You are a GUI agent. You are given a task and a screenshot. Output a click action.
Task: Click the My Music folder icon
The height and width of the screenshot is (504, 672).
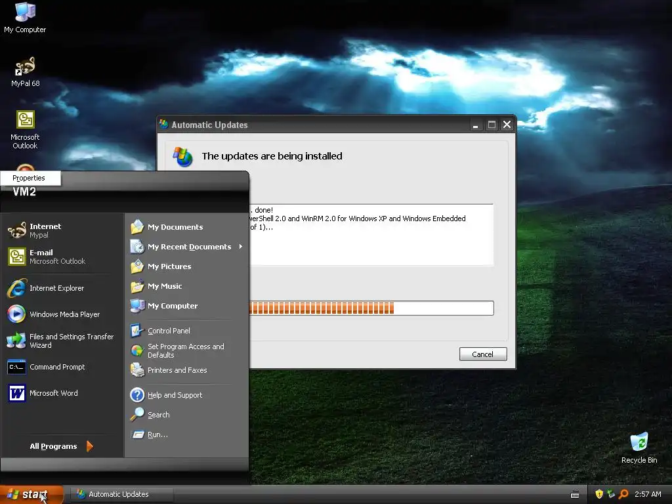(x=138, y=286)
